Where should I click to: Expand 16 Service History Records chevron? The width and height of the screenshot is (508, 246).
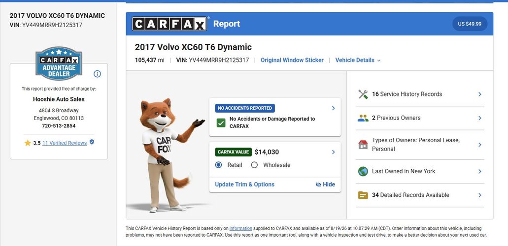tap(480, 94)
